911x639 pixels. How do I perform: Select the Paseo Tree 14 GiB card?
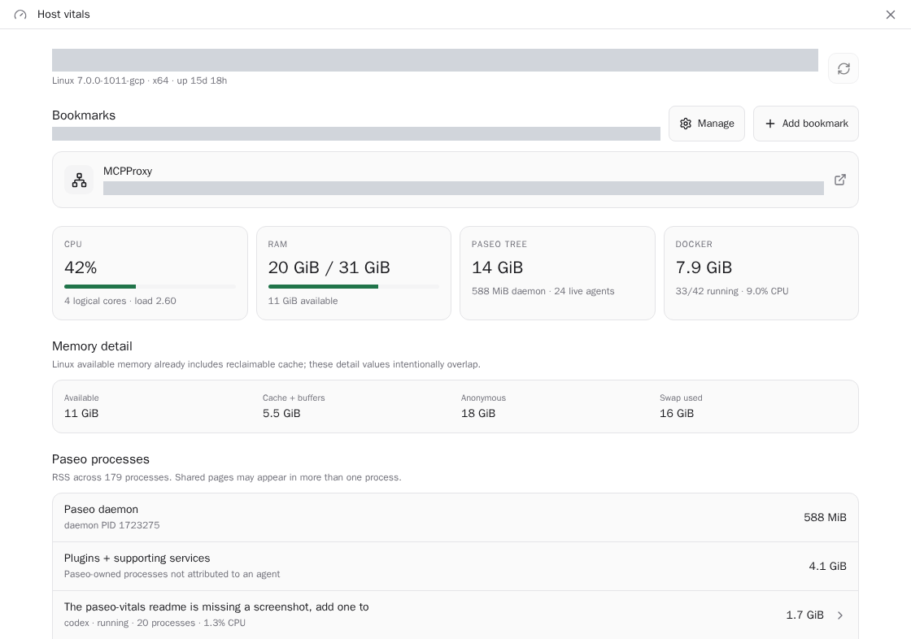point(557,273)
